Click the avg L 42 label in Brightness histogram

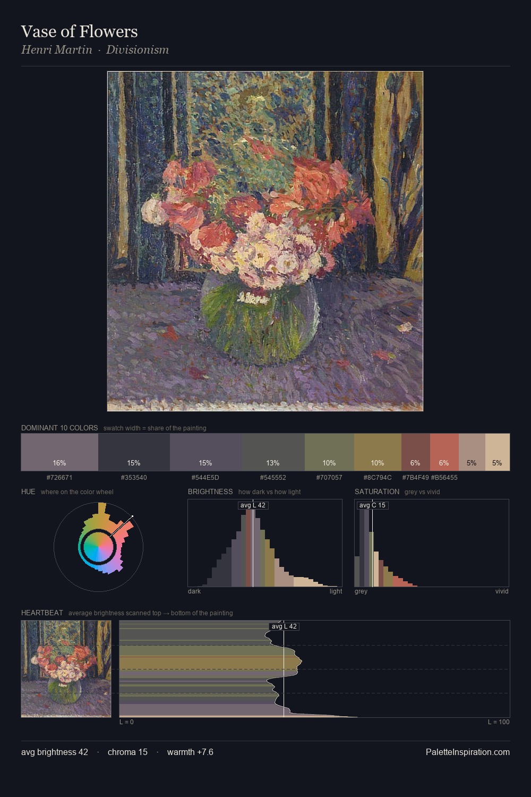pos(253,505)
